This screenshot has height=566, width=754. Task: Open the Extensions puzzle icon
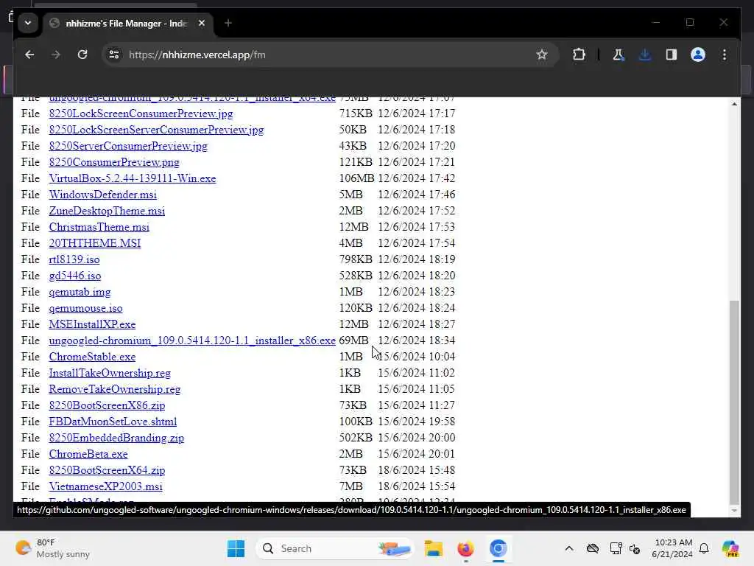(x=579, y=55)
